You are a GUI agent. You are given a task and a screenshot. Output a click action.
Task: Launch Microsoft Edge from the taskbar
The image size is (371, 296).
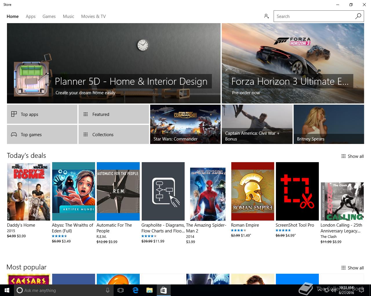coord(135,290)
